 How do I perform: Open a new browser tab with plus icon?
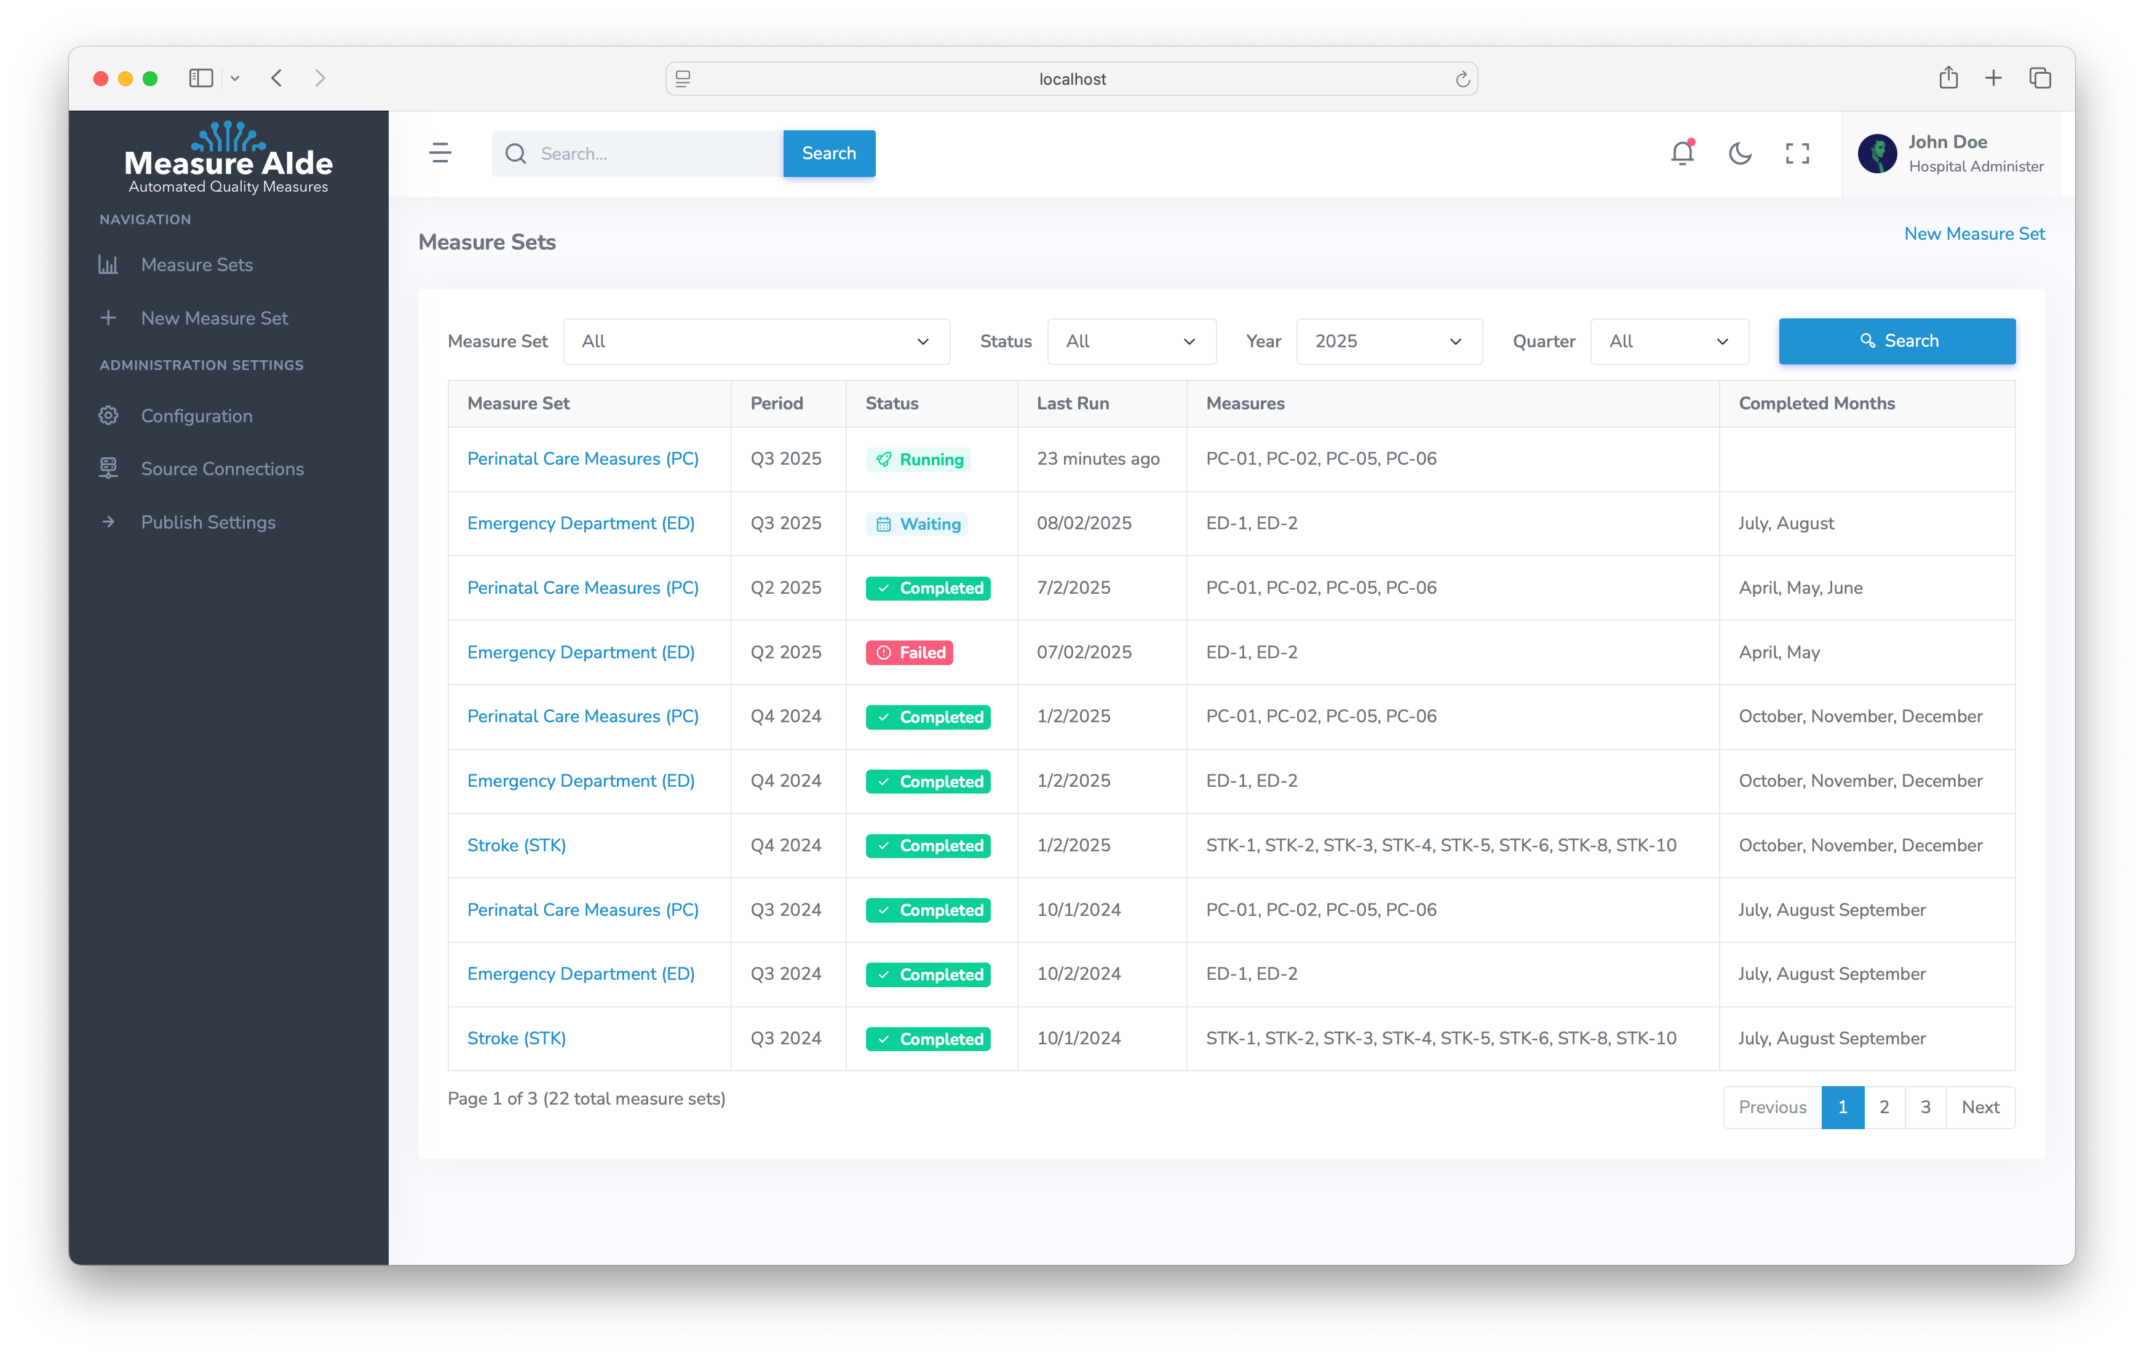coord(1993,78)
